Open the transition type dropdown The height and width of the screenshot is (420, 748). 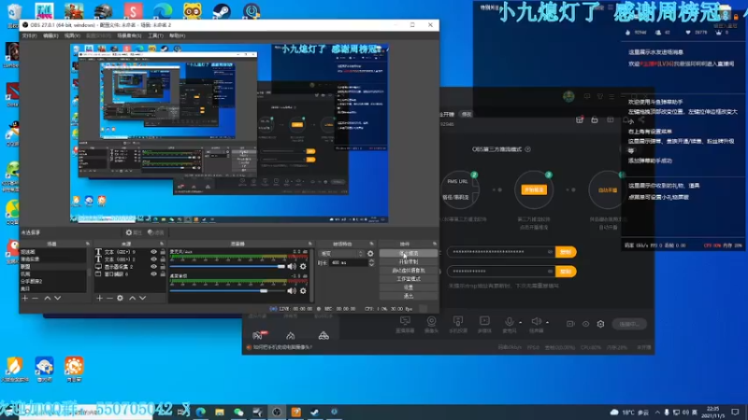pos(342,254)
